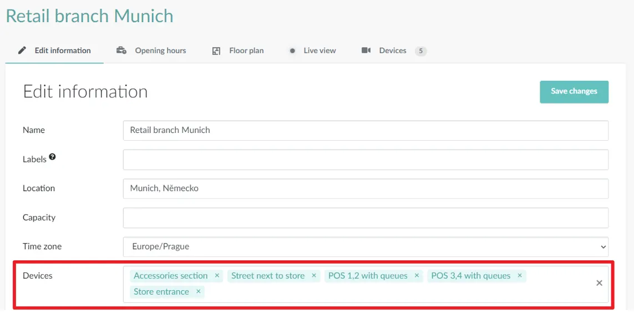Switch to the Floor plan tab
Screen dimensions: 634x314
(238, 51)
